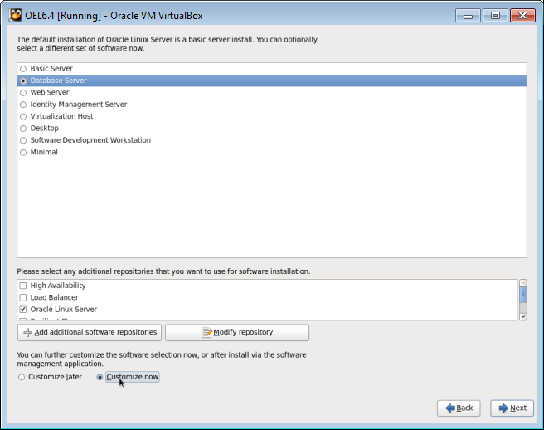Image resolution: width=544 pixels, height=430 pixels.
Task: Select the Basic Server radio option
Action: [23, 69]
